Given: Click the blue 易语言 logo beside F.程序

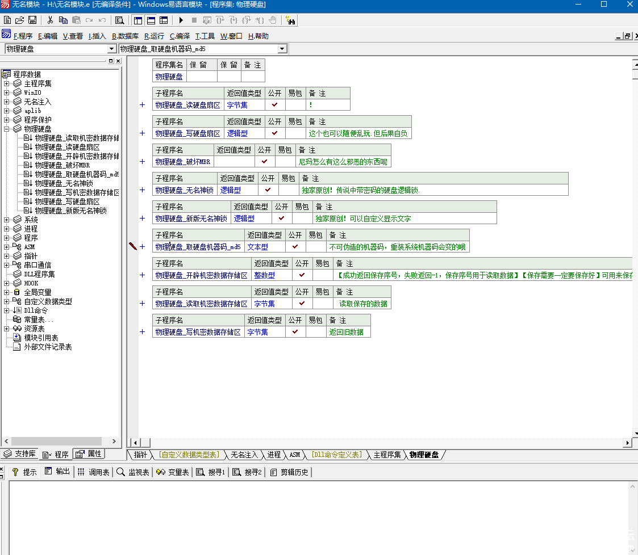Looking at the screenshot, I should pos(6,34).
